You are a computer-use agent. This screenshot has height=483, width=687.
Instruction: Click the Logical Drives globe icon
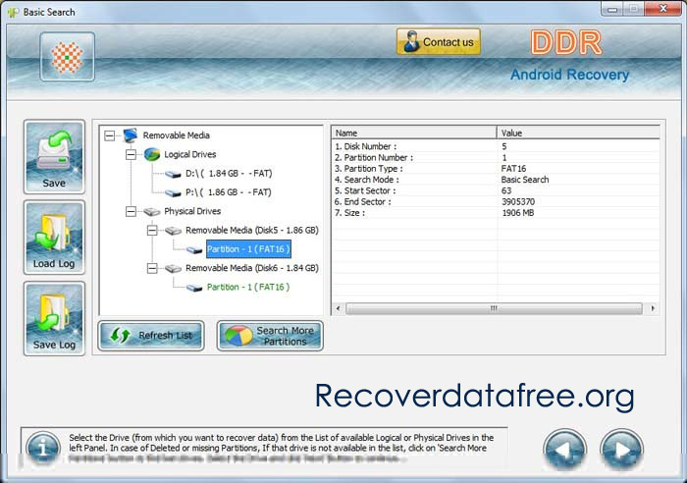click(152, 154)
